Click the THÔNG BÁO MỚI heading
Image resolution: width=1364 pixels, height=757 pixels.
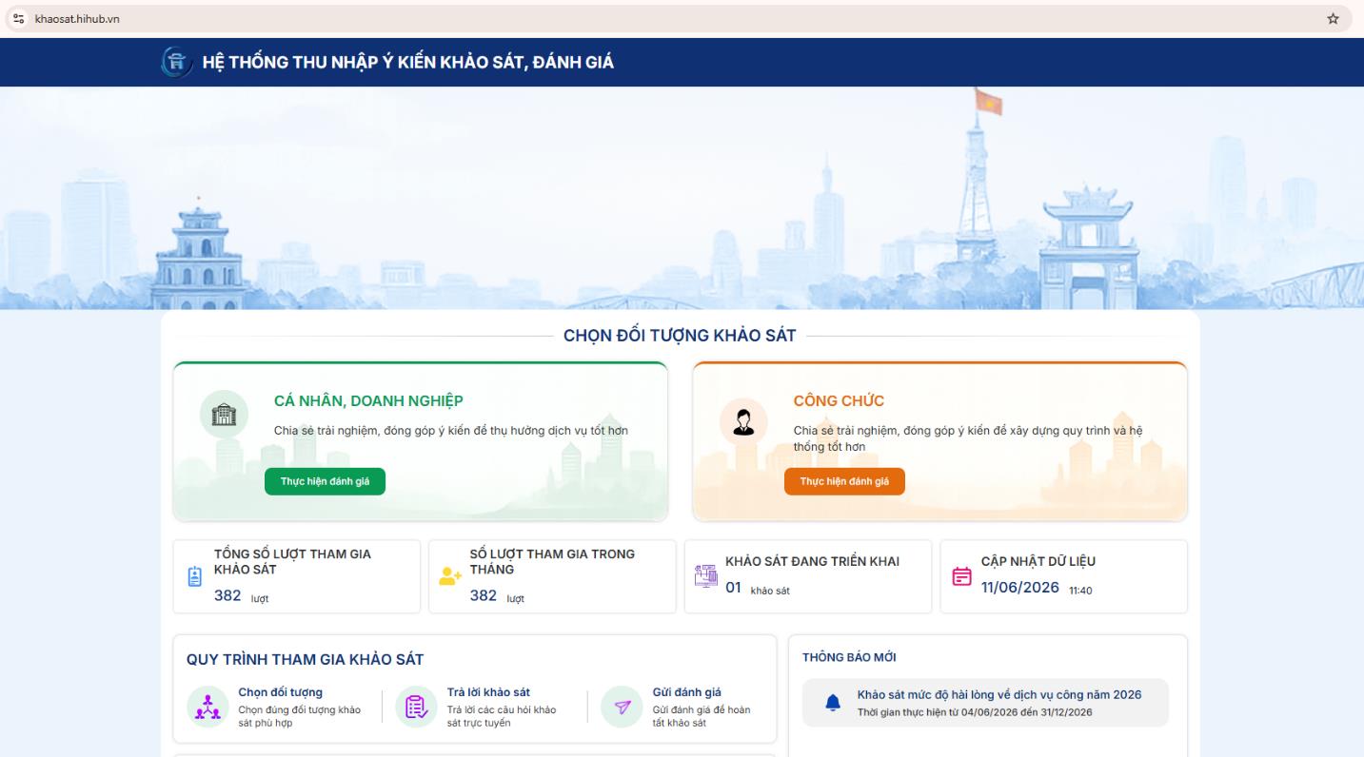click(x=849, y=657)
